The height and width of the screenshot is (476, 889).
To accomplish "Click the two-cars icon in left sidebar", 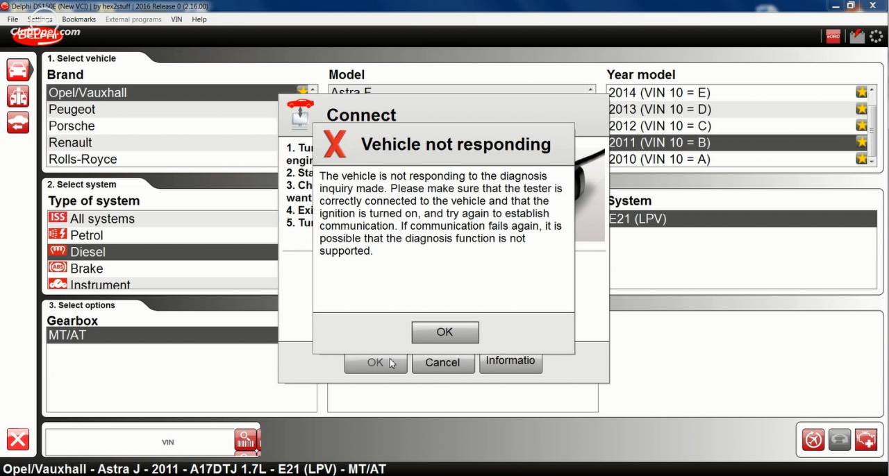I will 18,96.
